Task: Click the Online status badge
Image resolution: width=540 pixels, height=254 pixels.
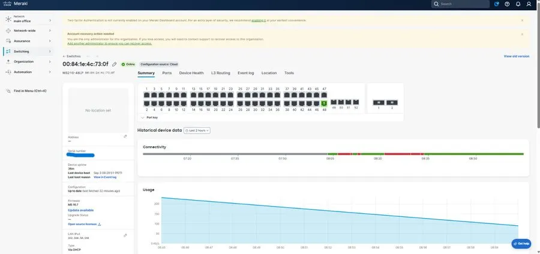Action: click(x=128, y=64)
